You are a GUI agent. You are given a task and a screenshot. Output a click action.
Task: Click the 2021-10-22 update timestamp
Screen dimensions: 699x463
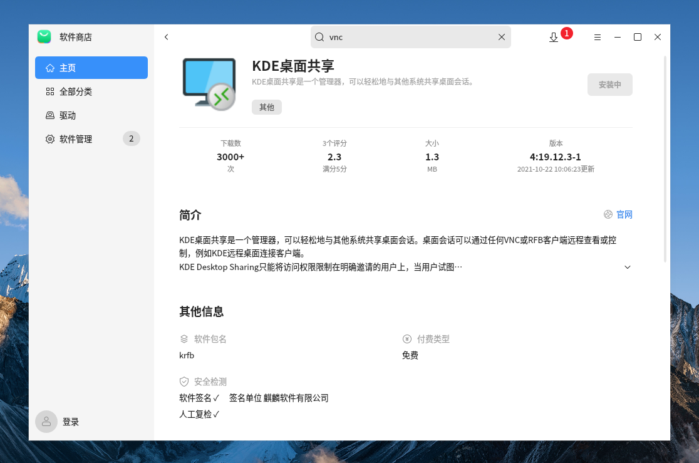pyautogui.click(x=556, y=169)
